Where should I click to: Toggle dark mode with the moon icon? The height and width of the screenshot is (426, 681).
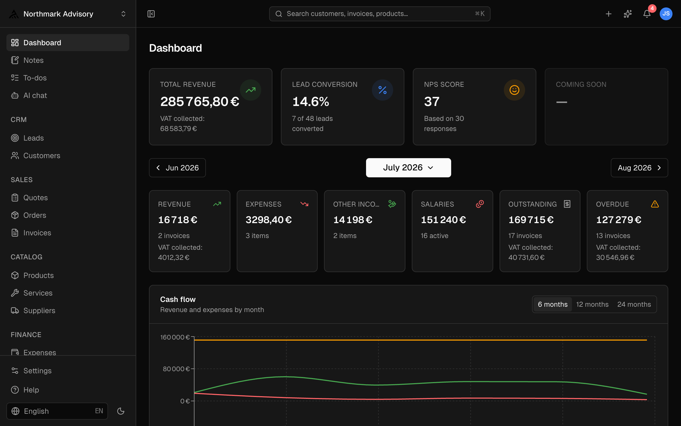pyautogui.click(x=121, y=411)
